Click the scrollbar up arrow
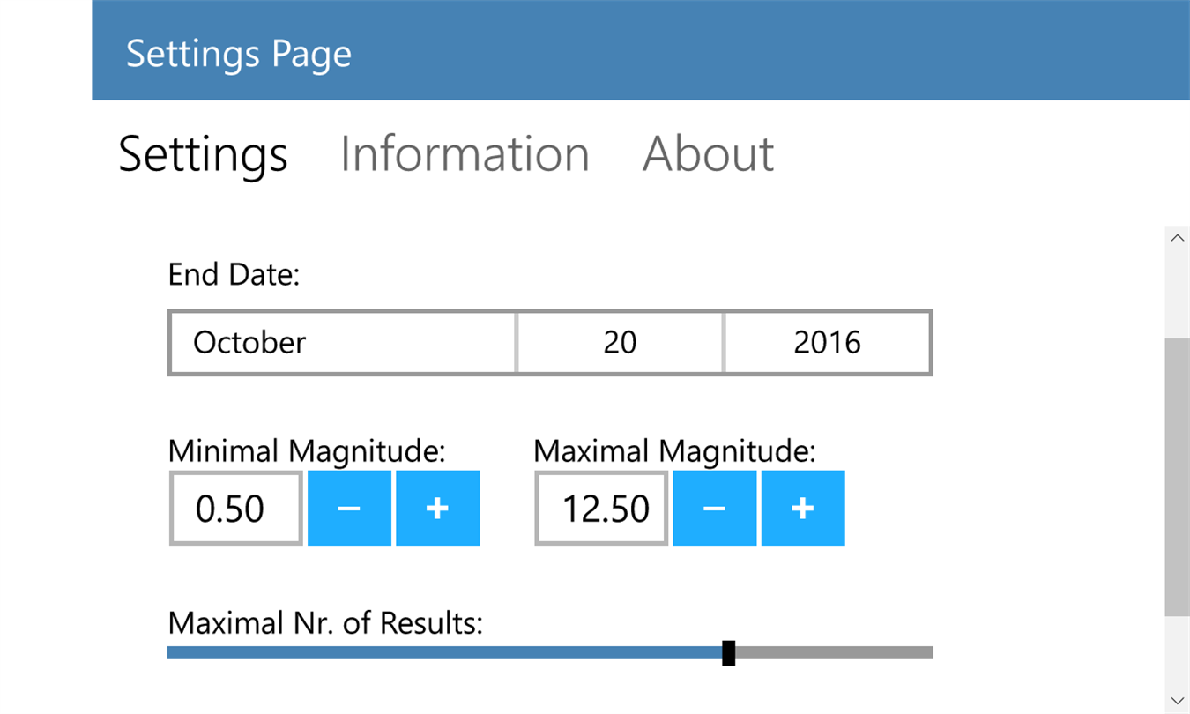 [x=1177, y=238]
